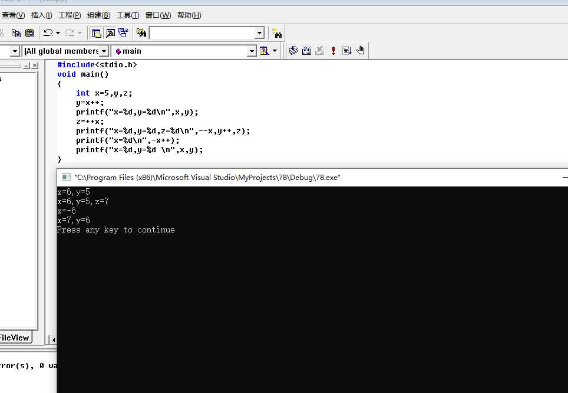The image size is (568, 393).
Task: Run program with red exclamation Execute icon
Action: [333, 50]
